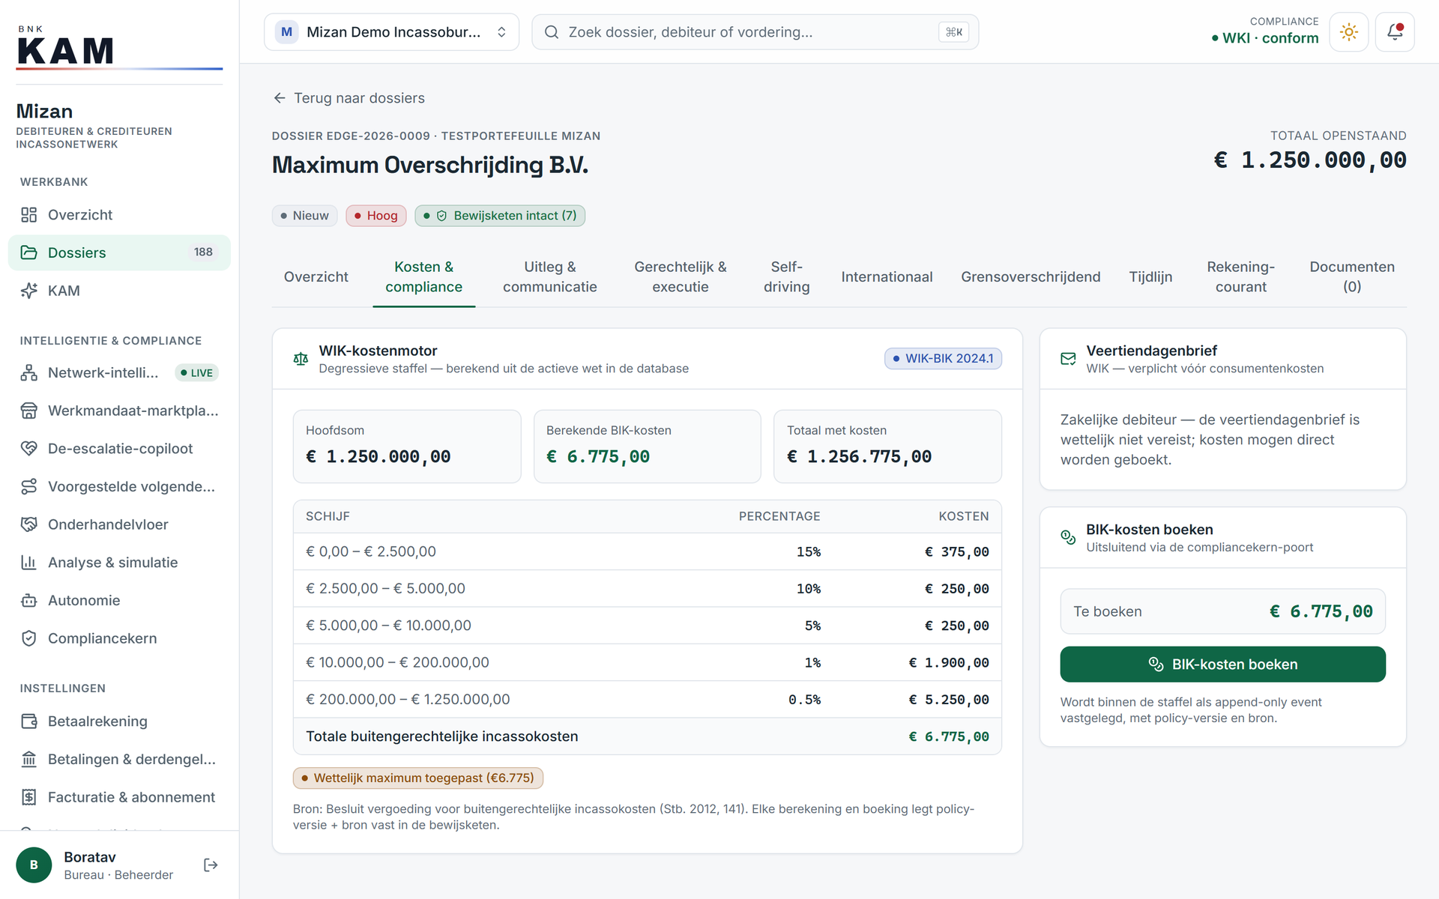Click the logout icon beside Boratav
Screen dimensions: 1439x899
[x=211, y=865]
